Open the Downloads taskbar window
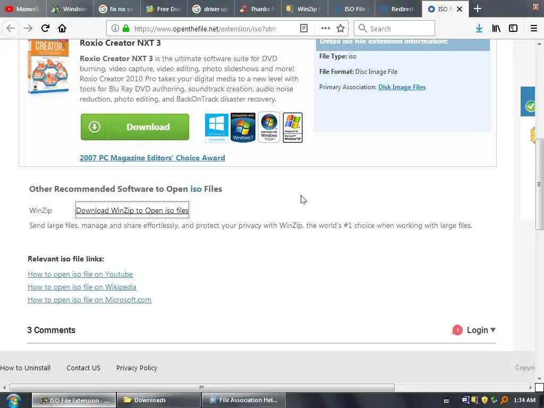 click(x=158, y=401)
